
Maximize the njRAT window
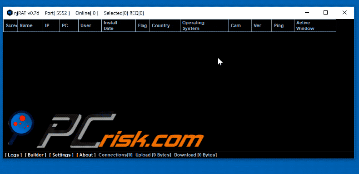tap(325, 13)
